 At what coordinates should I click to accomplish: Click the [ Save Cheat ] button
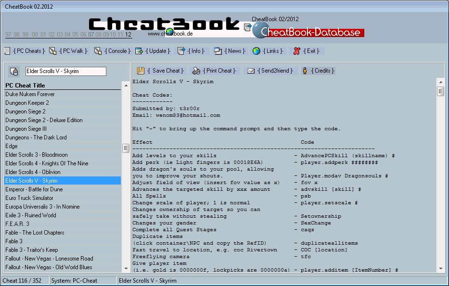coord(166,71)
